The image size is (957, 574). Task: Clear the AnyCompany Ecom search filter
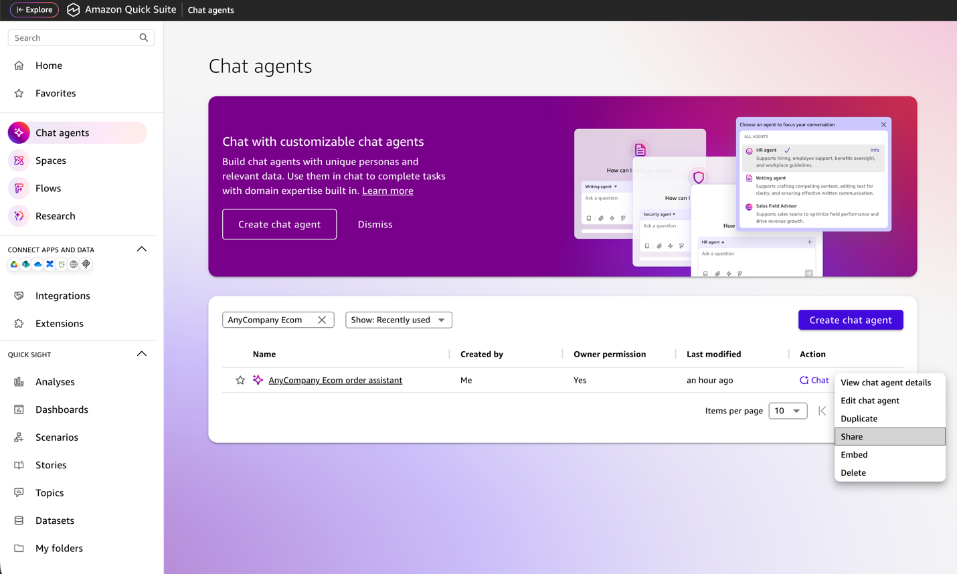322,320
